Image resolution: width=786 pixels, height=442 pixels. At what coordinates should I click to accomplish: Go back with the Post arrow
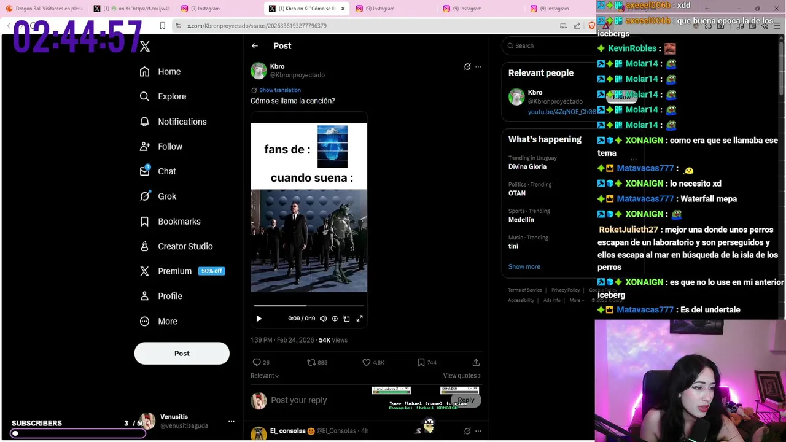pyautogui.click(x=255, y=46)
